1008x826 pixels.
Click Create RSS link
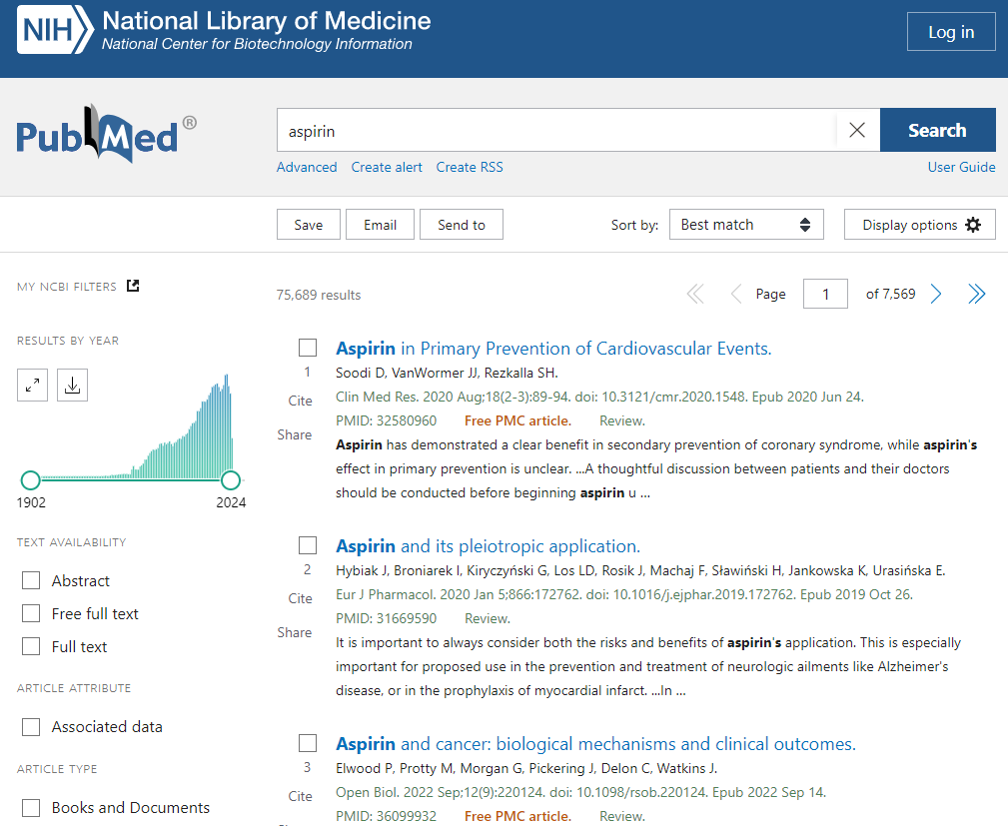470,167
